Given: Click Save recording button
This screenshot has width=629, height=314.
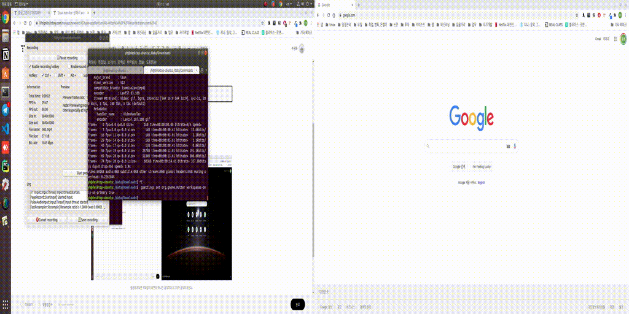Looking at the screenshot, I should coord(88,220).
